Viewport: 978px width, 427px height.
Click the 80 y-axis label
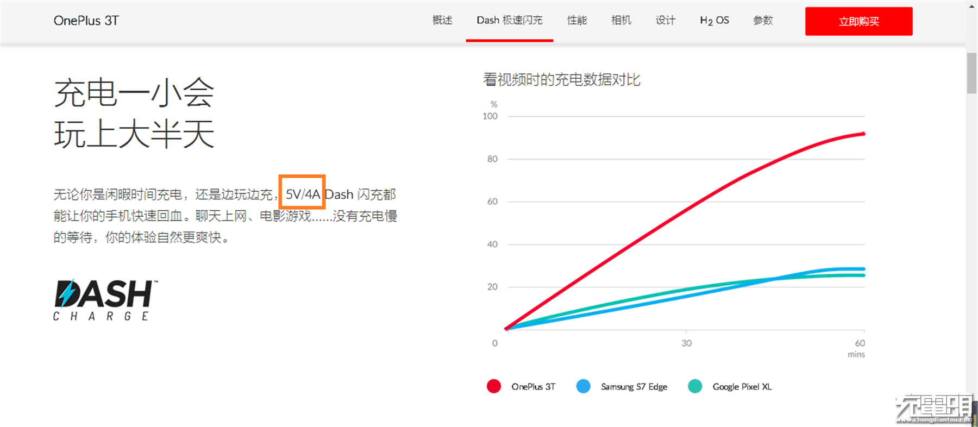tap(492, 159)
